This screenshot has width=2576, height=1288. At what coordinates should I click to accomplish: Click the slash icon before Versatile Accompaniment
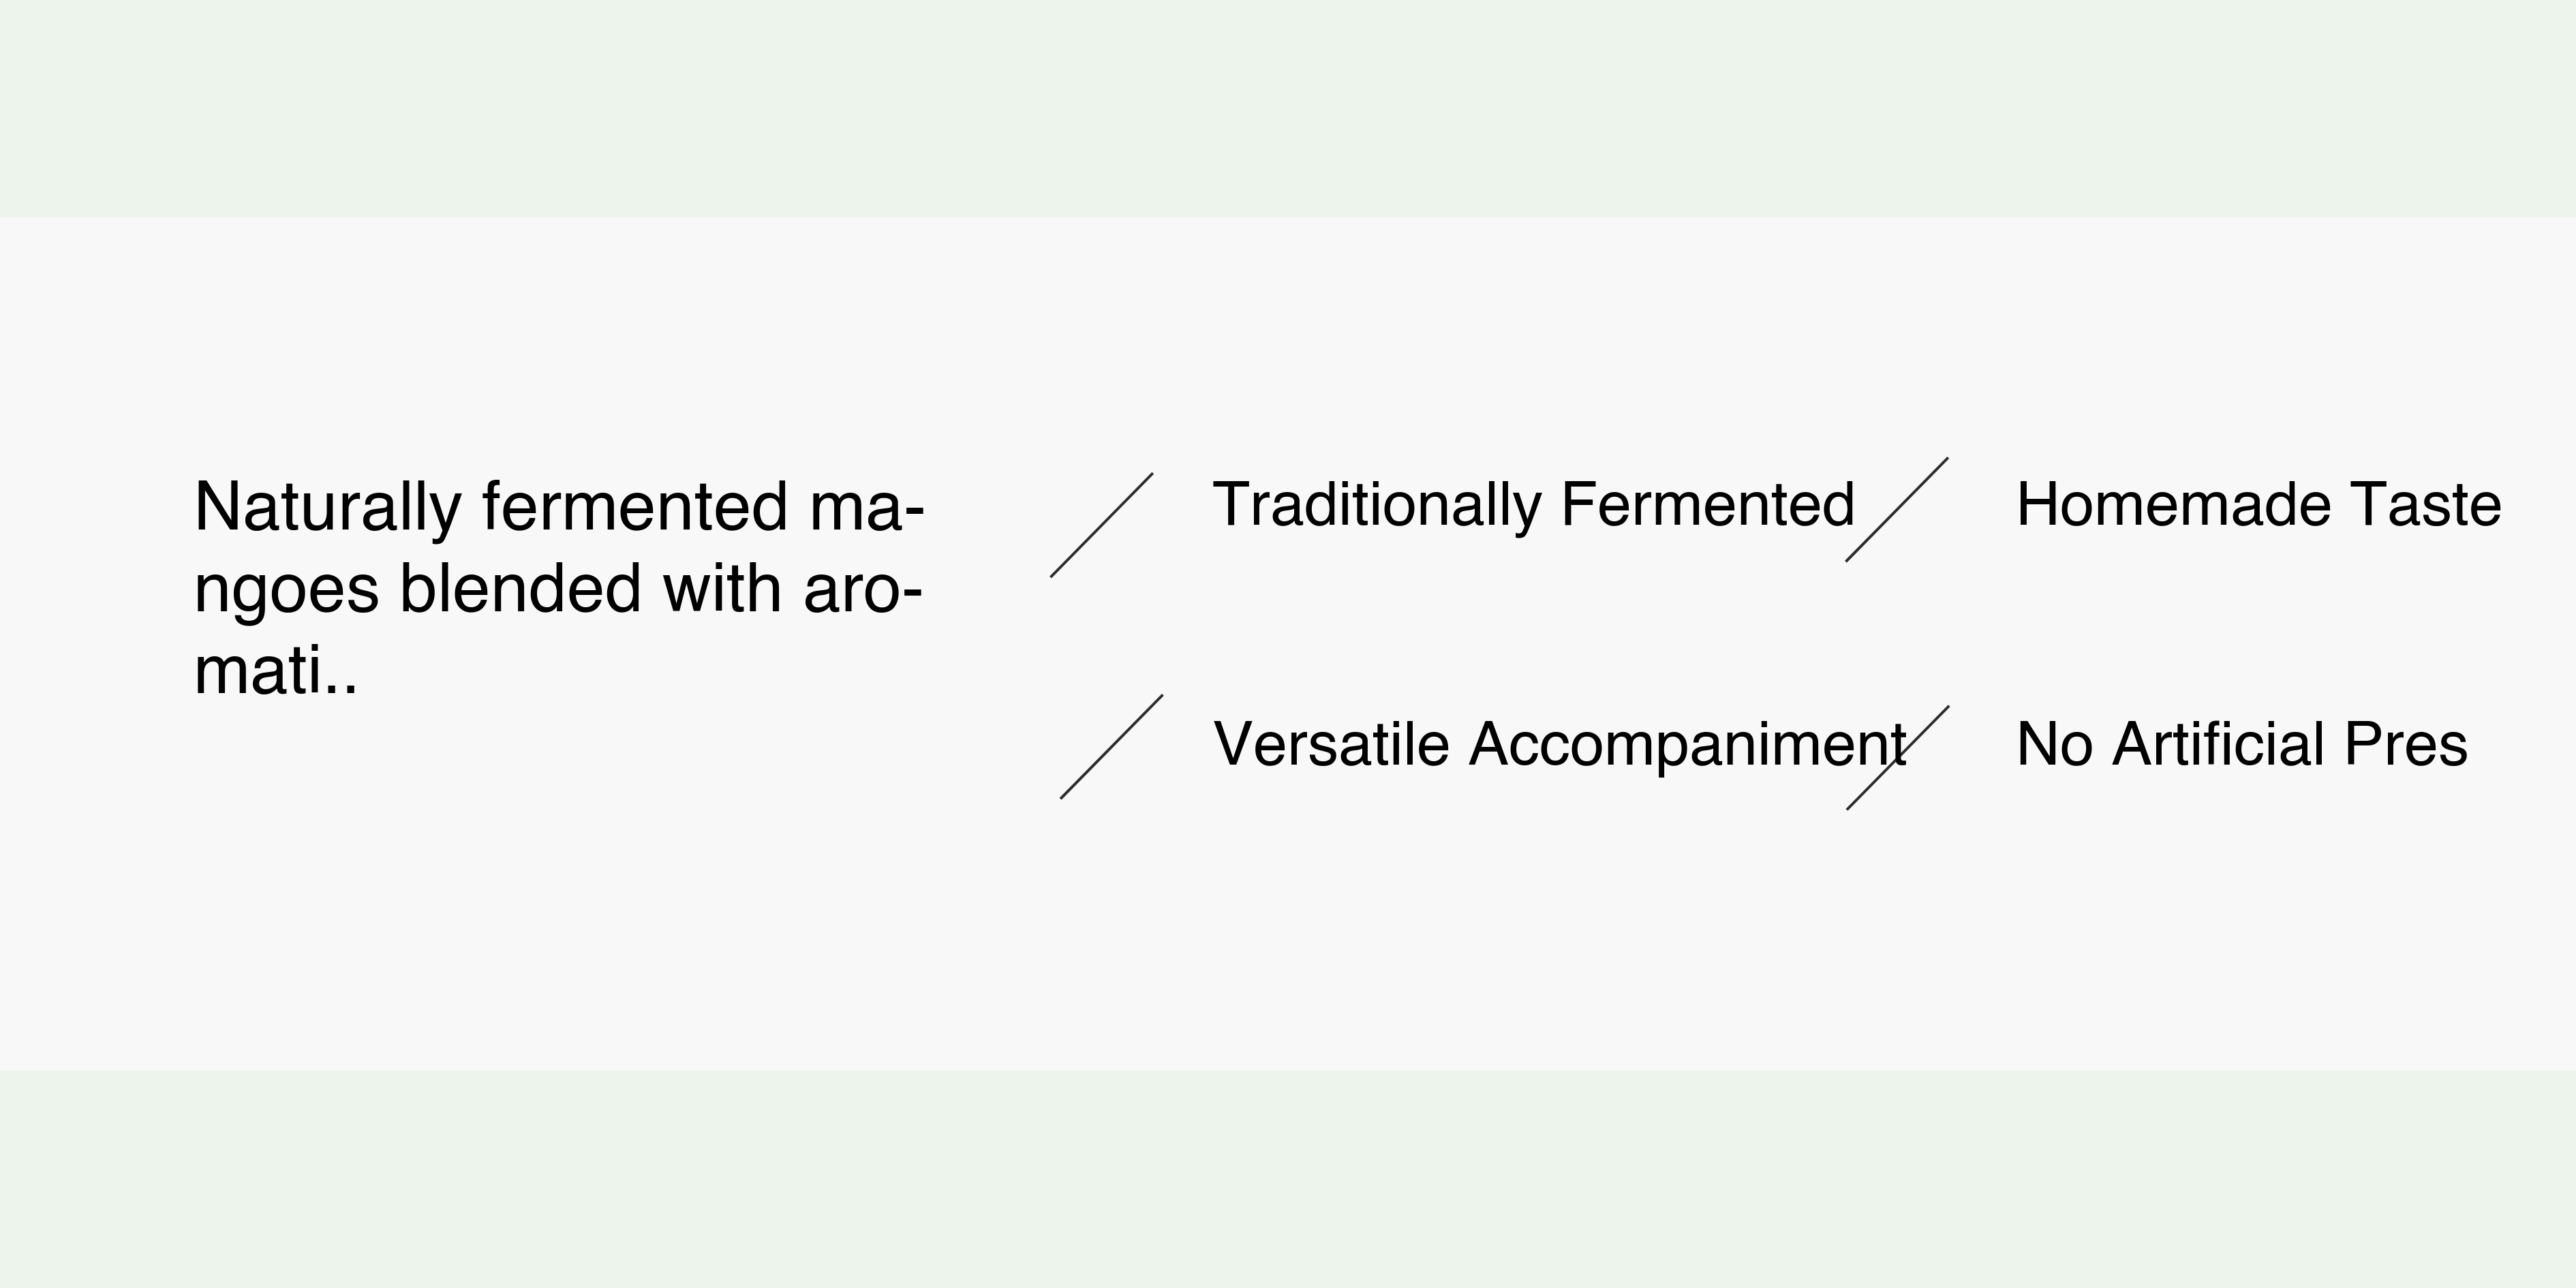pyautogui.click(x=1111, y=747)
